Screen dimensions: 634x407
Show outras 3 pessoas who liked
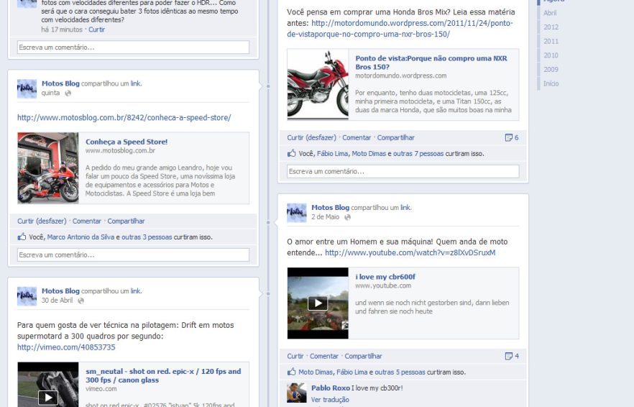click(147, 237)
